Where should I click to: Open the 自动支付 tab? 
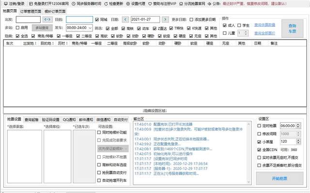click(121, 119)
